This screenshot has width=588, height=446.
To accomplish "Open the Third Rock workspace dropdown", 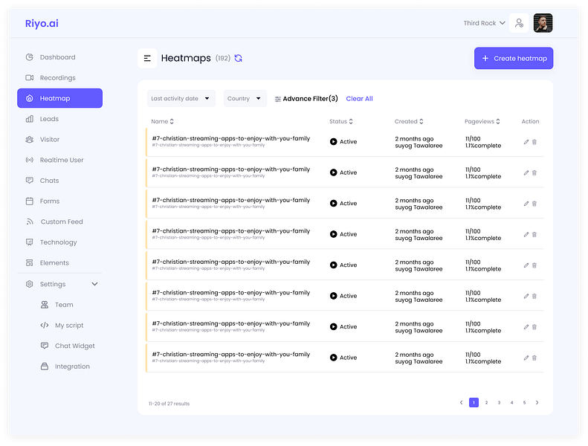I will pos(484,23).
